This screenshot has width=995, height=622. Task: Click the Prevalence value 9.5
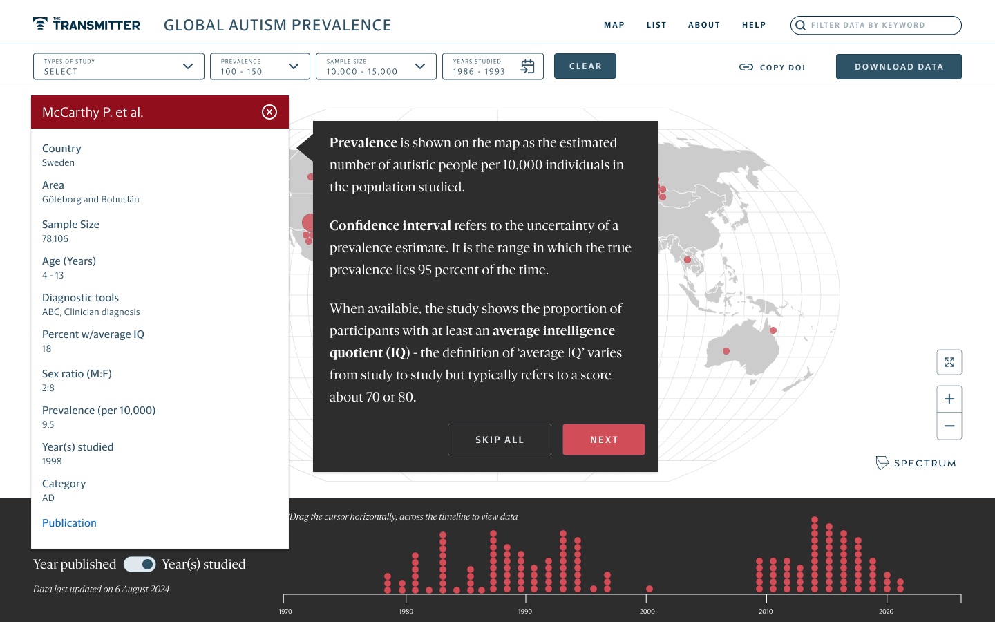[x=48, y=425]
